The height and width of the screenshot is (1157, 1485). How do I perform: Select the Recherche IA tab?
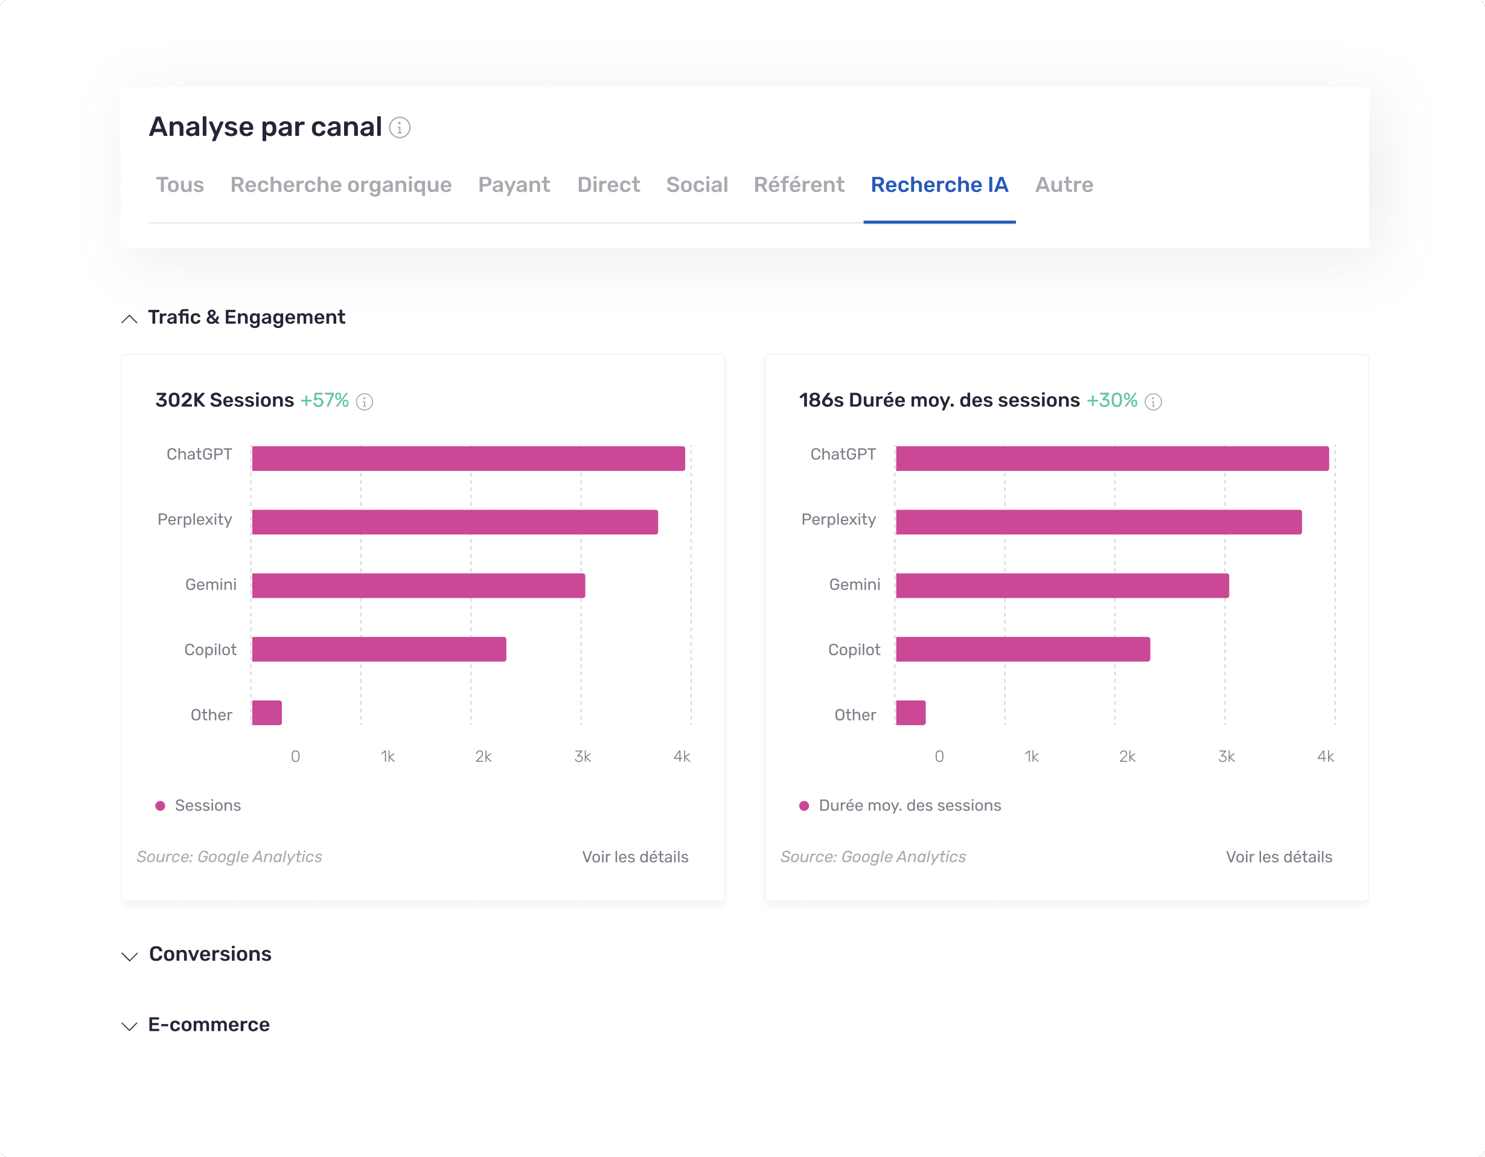coord(939,185)
